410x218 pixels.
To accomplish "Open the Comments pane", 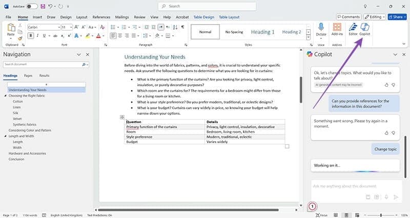I will [347, 17].
